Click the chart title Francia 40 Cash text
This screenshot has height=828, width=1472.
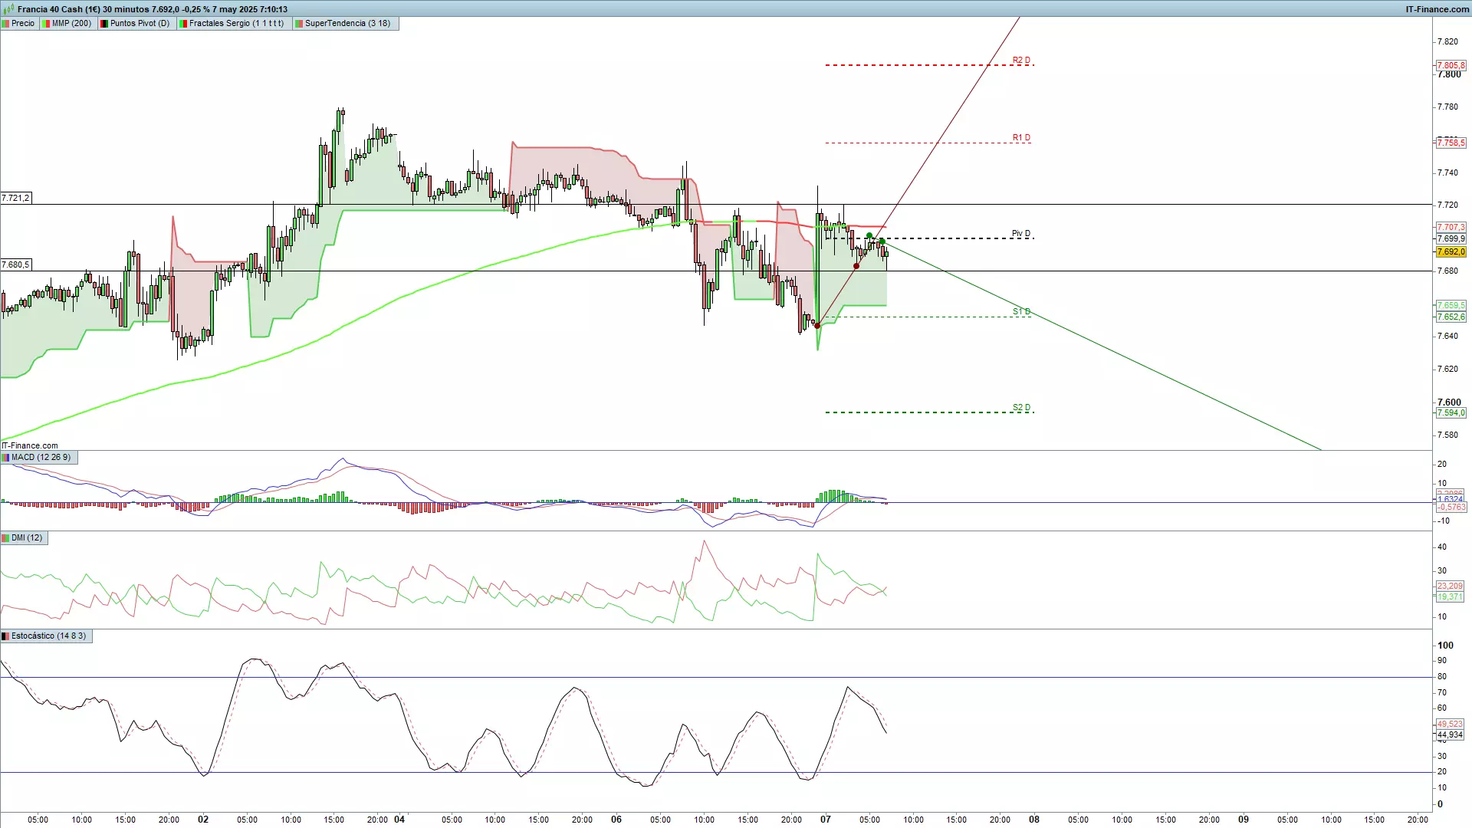(51, 9)
